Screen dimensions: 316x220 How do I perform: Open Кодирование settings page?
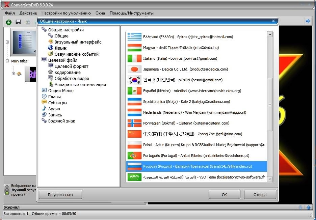click(68, 72)
